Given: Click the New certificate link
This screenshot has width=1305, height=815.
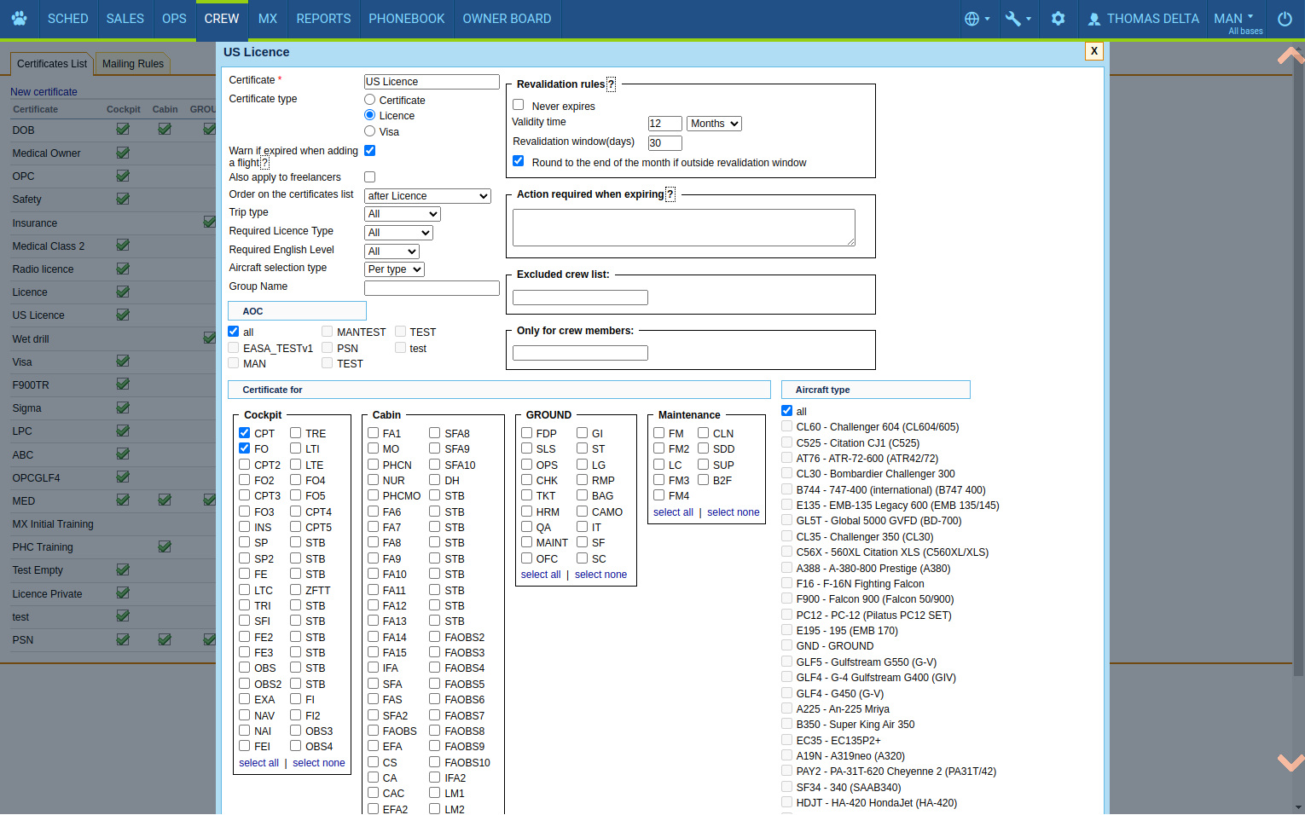Looking at the screenshot, I should tap(43, 92).
